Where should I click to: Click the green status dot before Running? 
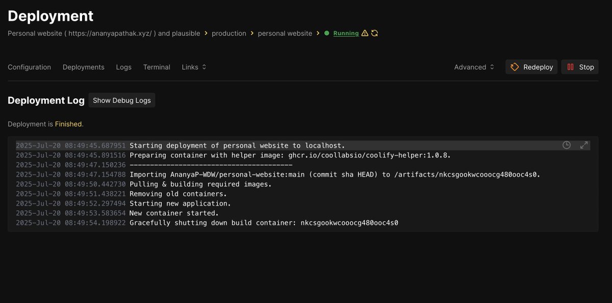[327, 33]
